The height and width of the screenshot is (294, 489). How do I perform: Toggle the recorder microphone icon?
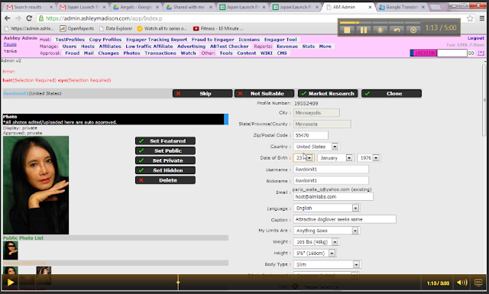pyautogui.click(x=381, y=30)
